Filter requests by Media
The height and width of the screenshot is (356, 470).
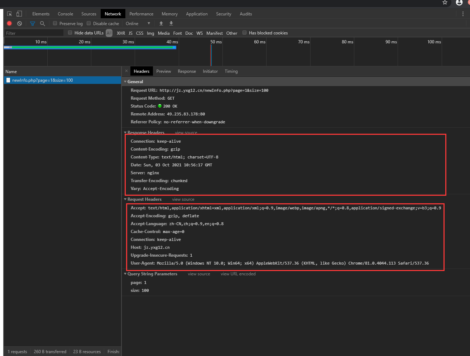click(x=164, y=33)
